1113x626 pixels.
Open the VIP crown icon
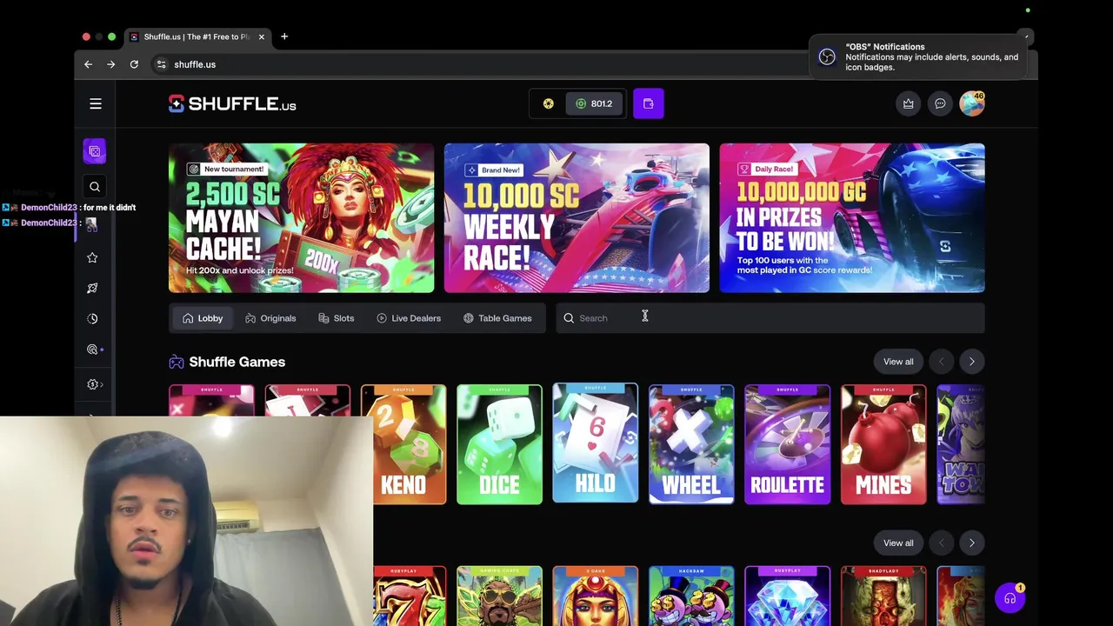908,104
